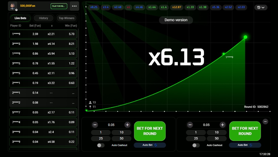Click the player avatar icon top left

pyautogui.click(x=12, y=6)
